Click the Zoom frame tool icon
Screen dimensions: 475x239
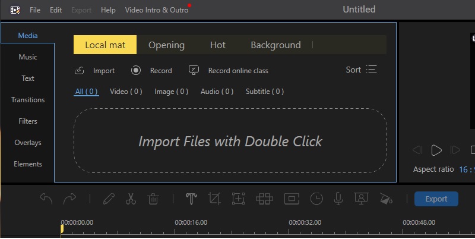pyautogui.click(x=239, y=199)
